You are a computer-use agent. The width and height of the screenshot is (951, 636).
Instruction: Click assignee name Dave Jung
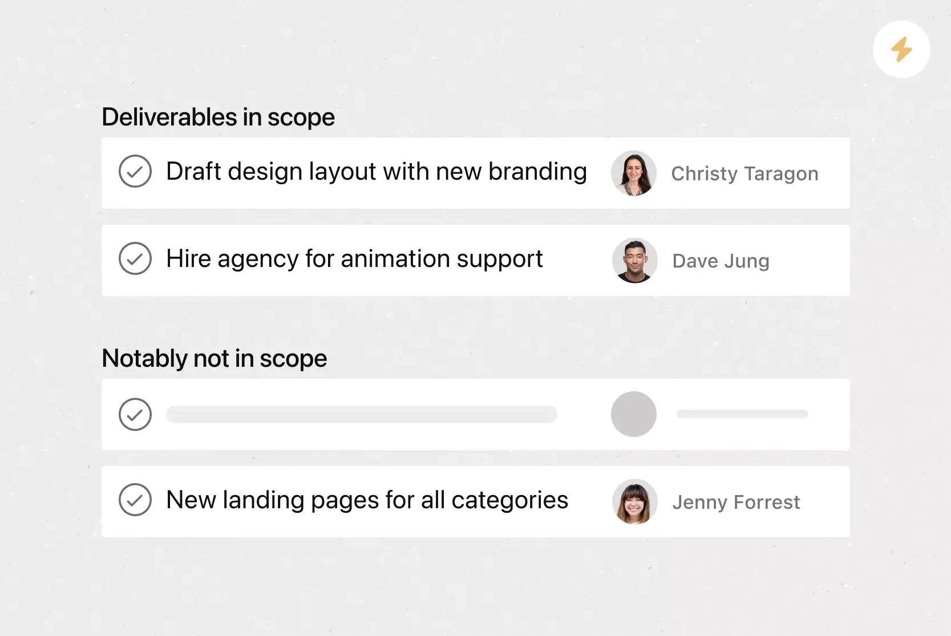pyautogui.click(x=721, y=261)
